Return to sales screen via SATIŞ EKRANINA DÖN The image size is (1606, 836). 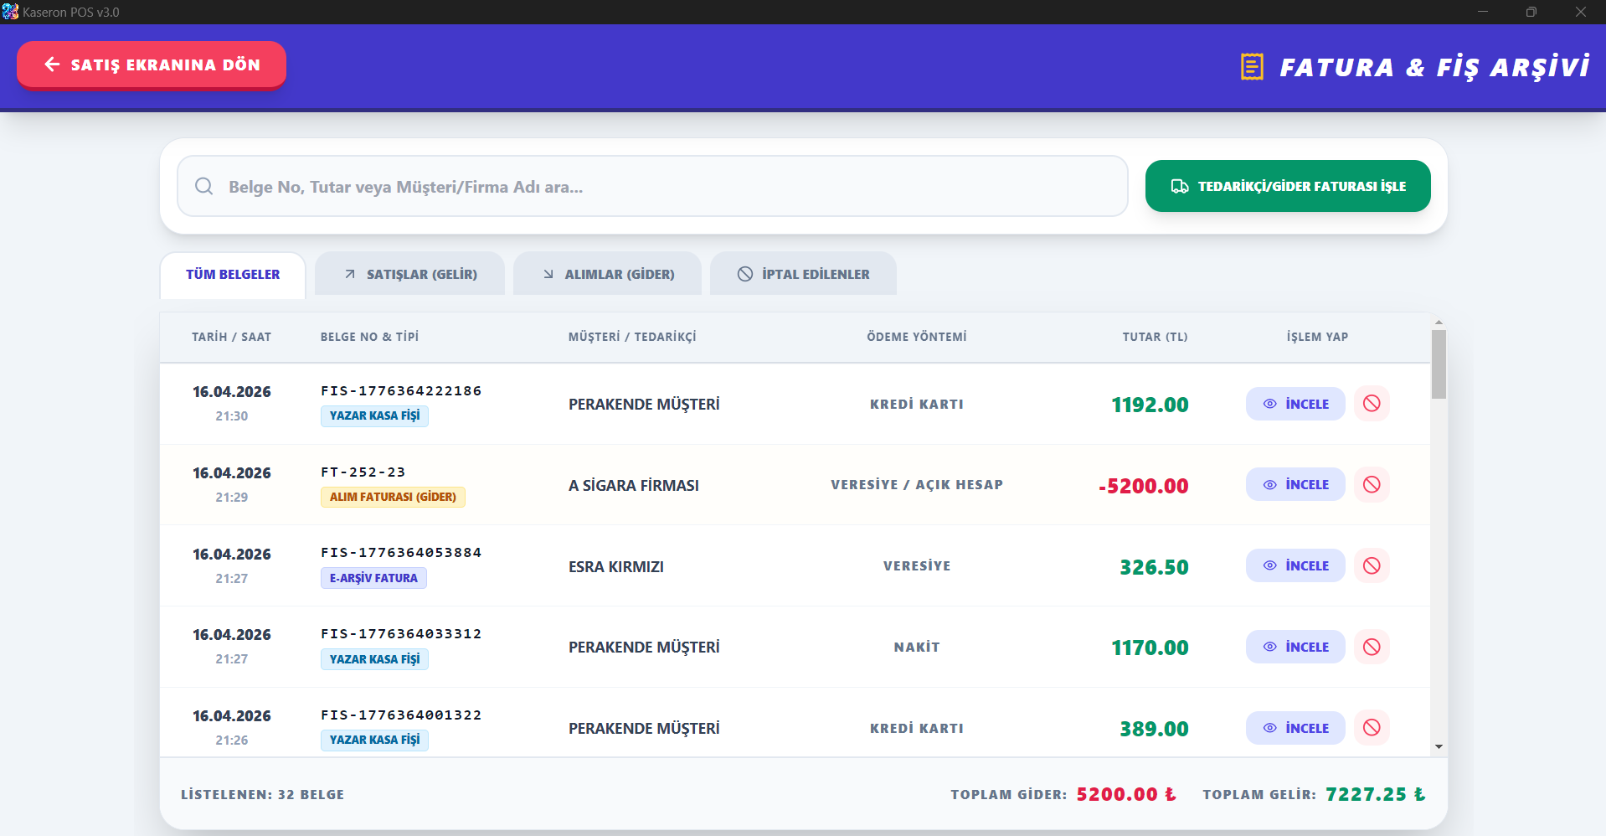click(152, 65)
